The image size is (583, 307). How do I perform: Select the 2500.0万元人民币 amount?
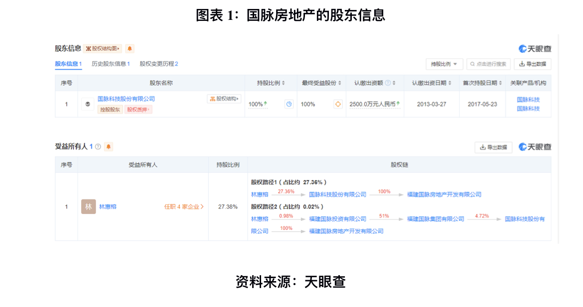click(x=373, y=104)
